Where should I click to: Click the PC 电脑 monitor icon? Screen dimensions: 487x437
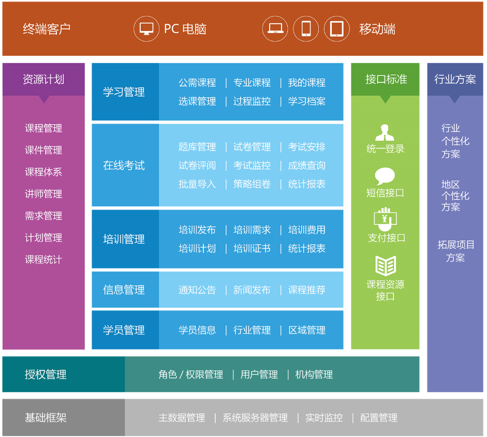146,29
